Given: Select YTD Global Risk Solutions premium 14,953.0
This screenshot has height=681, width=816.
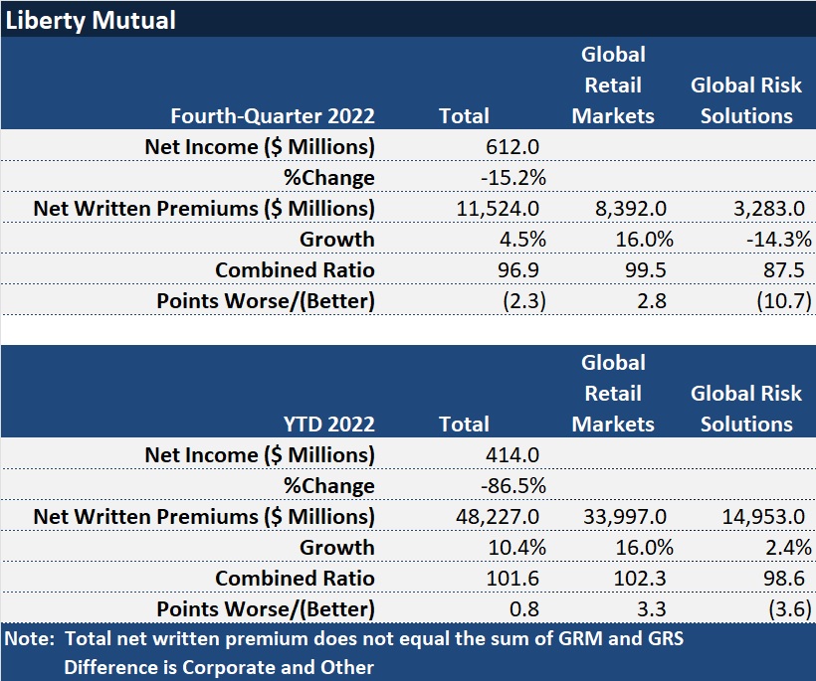Looking at the screenshot, I should pyautogui.click(x=760, y=517).
